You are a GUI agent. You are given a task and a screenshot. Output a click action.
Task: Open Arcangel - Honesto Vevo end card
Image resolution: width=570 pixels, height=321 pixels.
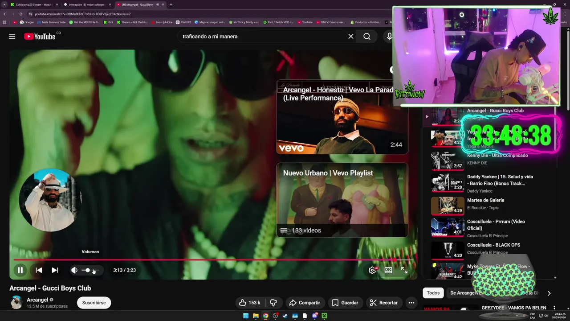coord(342,117)
